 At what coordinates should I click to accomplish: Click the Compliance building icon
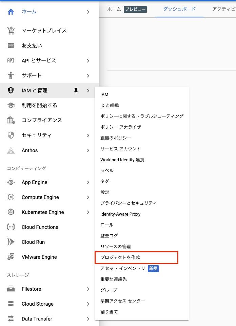coord(11,120)
